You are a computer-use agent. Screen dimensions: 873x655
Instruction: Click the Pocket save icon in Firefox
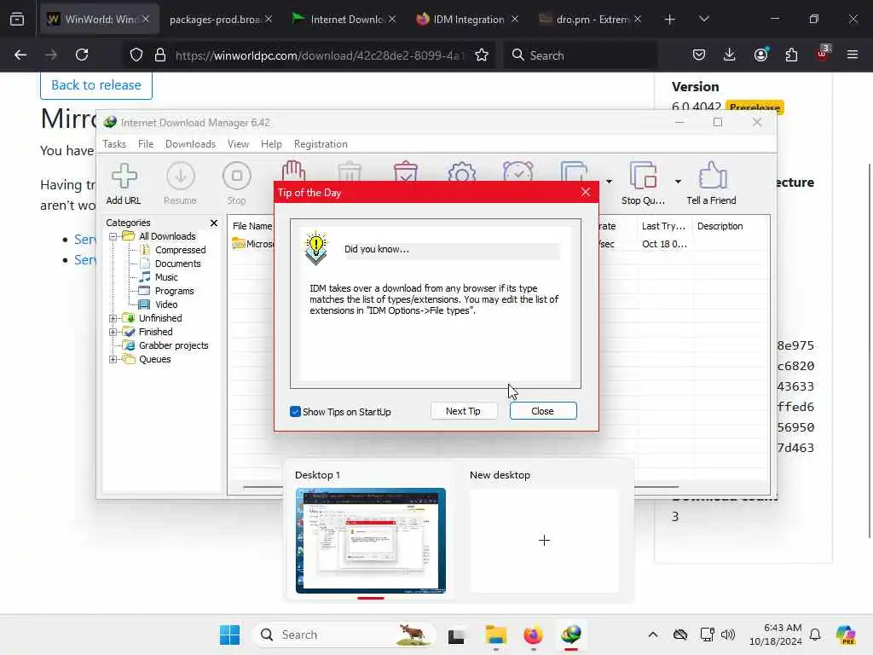[x=699, y=55]
